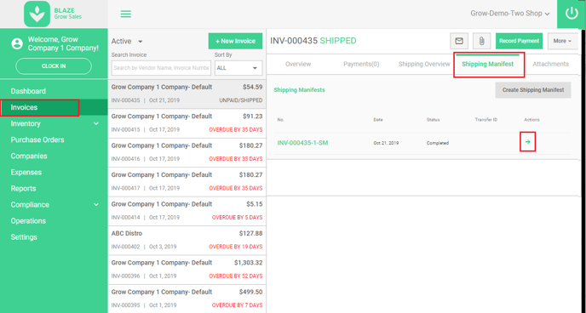Switch to the Shipping Overview tab

click(x=424, y=64)
